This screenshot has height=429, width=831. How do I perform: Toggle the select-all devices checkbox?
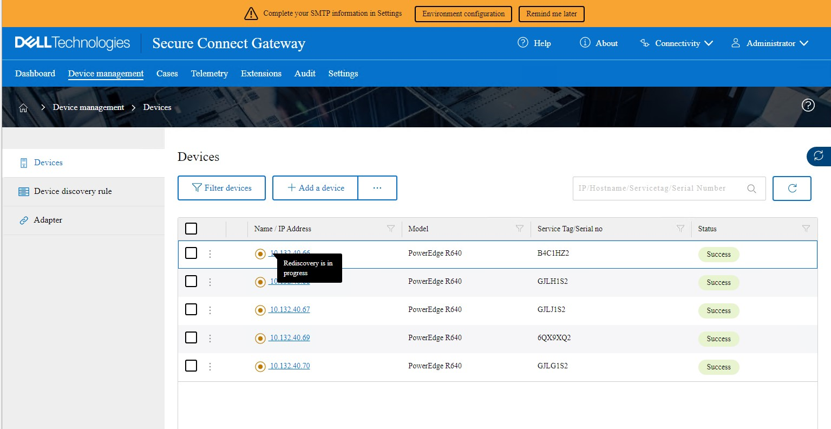pos(191,229)
